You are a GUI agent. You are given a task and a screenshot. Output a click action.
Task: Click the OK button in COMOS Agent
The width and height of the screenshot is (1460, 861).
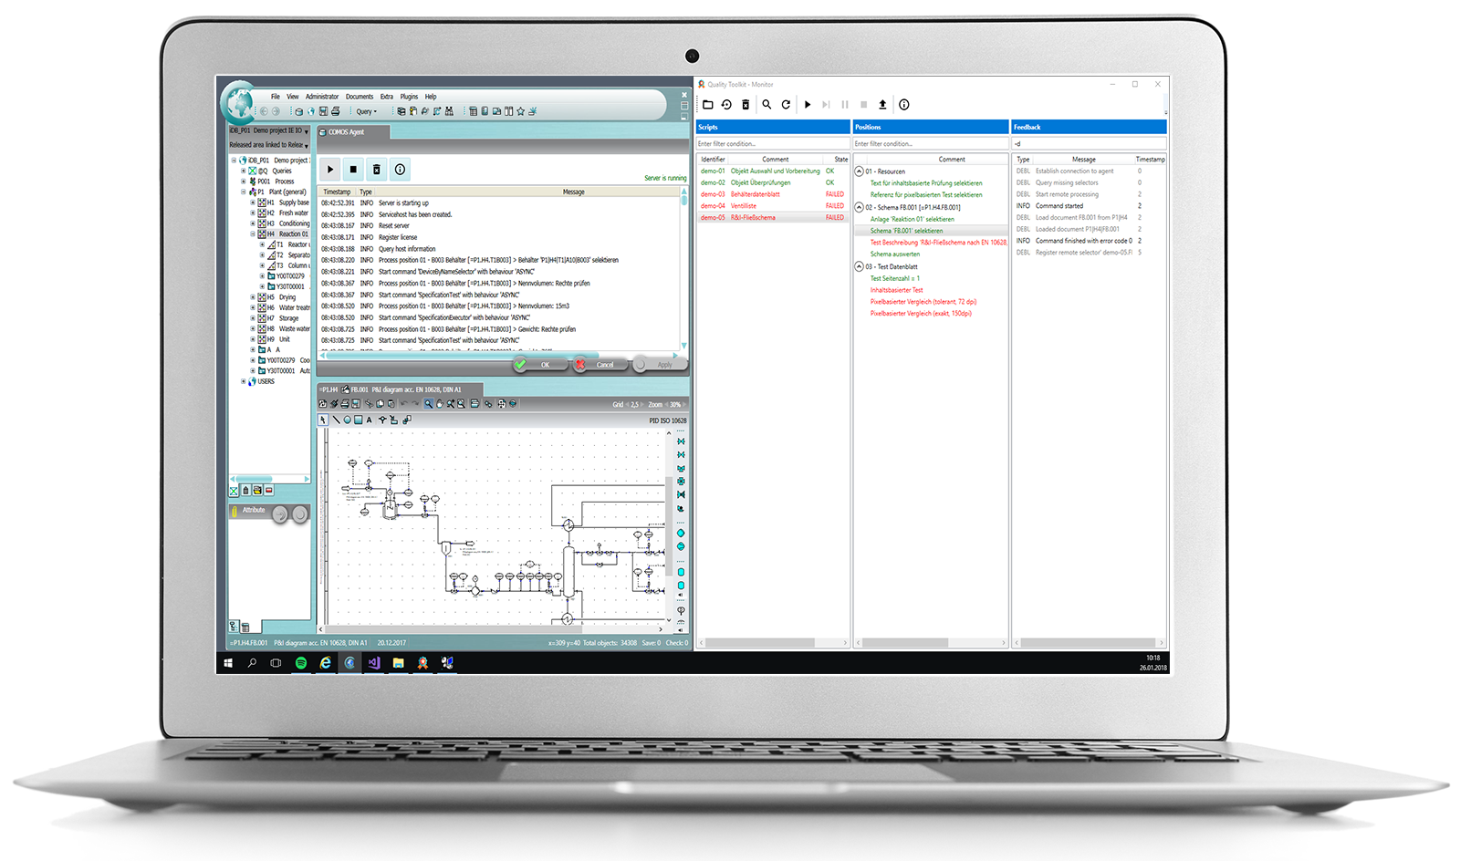point(535,365)
